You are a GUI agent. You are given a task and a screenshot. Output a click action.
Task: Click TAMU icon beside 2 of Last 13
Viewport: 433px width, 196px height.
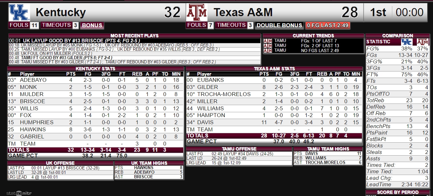tap(268, 46)
